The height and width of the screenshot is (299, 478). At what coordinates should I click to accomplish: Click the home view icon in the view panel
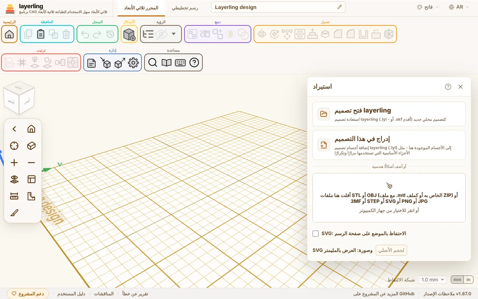click(x=31, y=129)
